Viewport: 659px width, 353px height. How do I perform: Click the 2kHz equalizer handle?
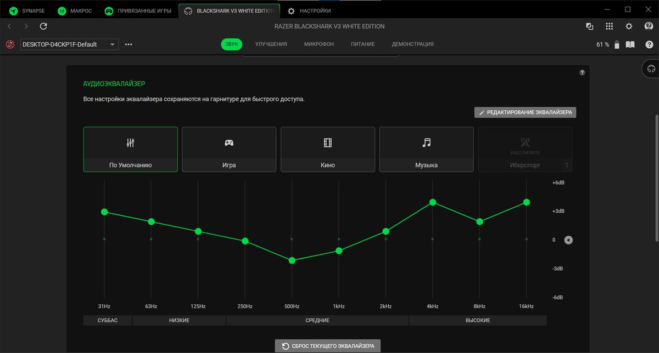pos(386,231)
